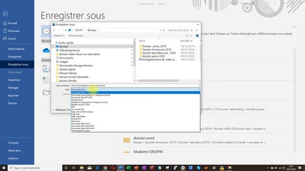The height and width of the screenshot is (171, 305).
Task: Choose Document Word prenant en charge macros
Action: pyautogui.click(x=91, y=95)
